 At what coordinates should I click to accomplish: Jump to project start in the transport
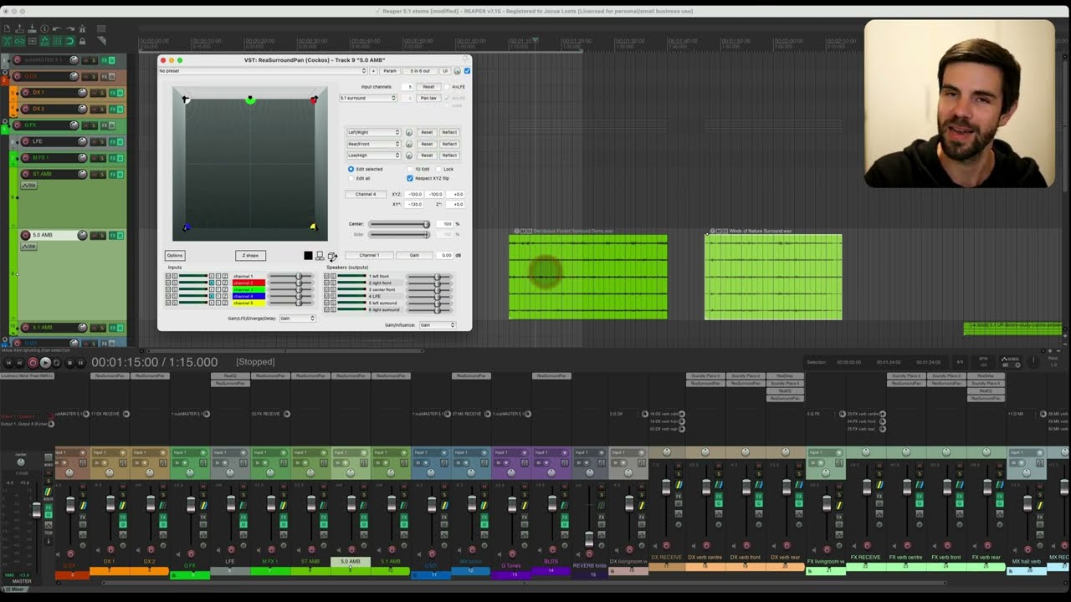9,362
